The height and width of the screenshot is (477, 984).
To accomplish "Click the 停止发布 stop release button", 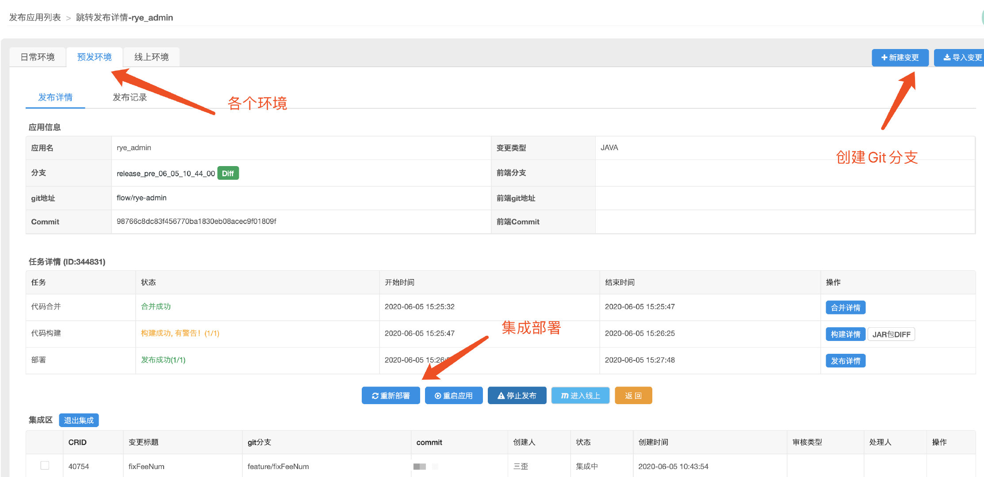I will click(x=517, y=396).
